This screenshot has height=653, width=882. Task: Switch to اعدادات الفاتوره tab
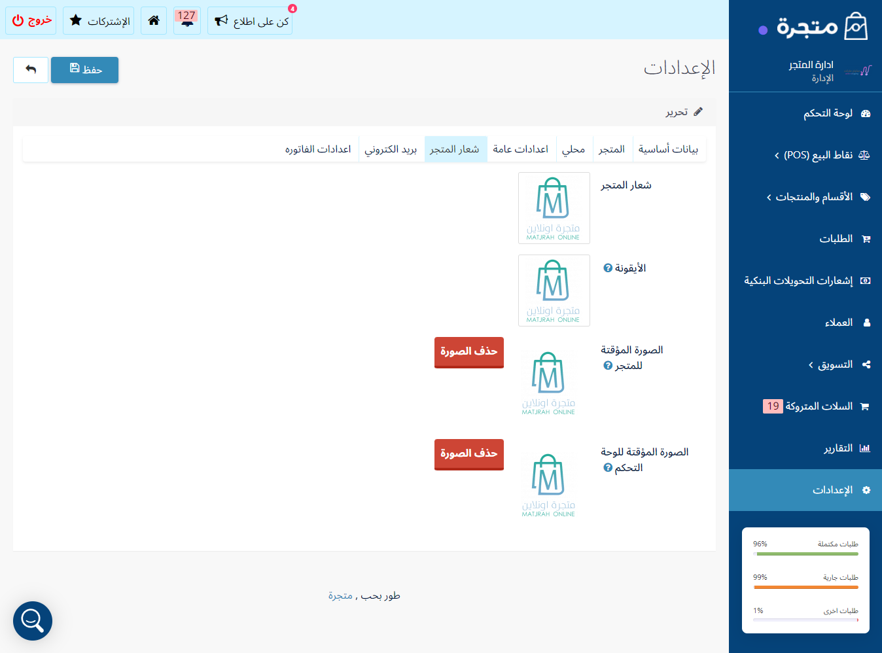click(318, 149)
